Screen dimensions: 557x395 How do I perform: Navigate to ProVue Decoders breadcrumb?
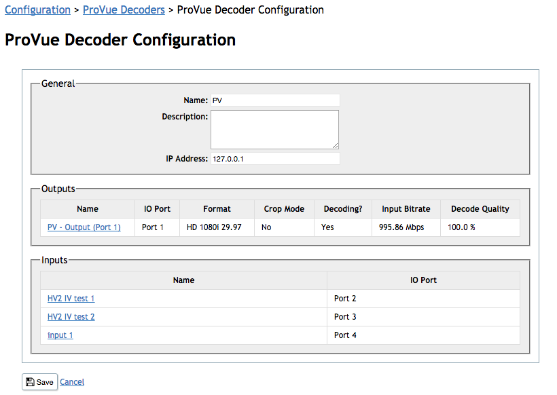(124, 10)
